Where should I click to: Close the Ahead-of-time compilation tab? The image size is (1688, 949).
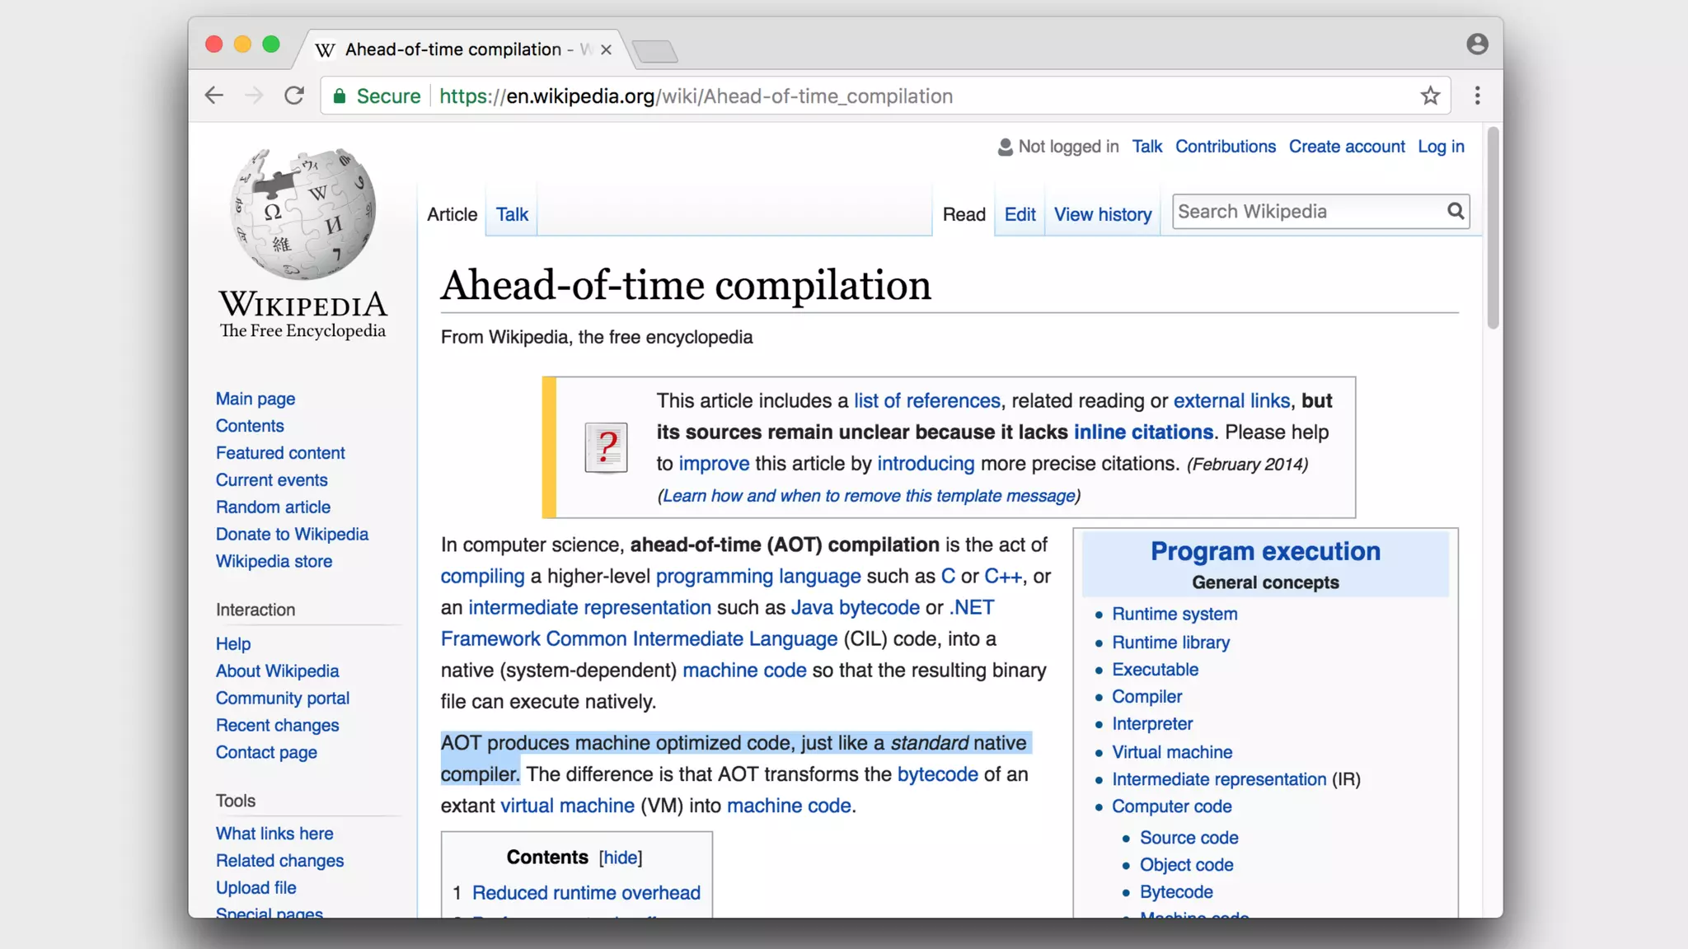click(607, 50)
